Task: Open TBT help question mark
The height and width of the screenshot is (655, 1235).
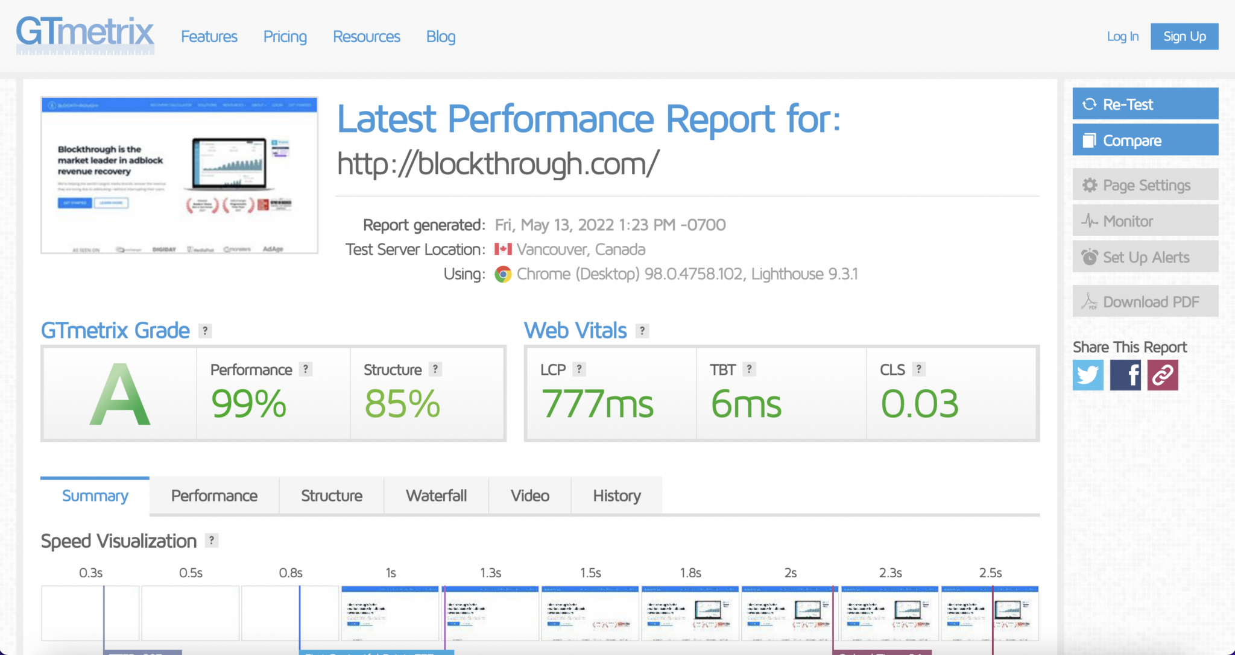Action: [x=749, y=369]
